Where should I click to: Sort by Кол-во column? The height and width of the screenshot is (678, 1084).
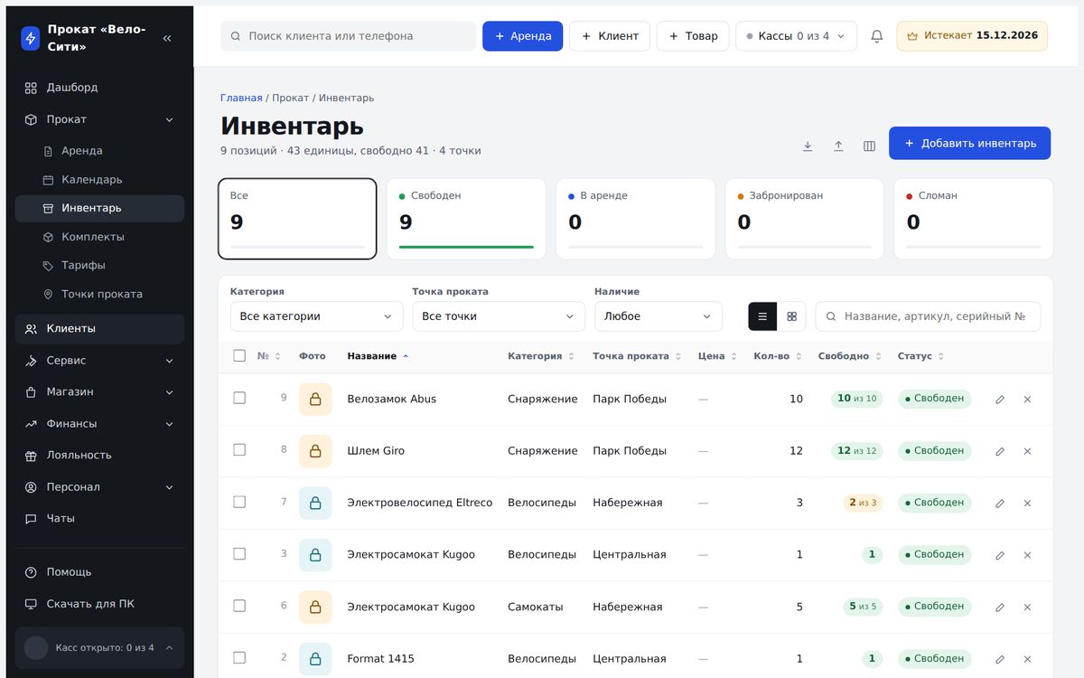pos(776,356)
